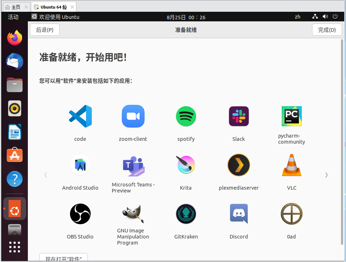Open 欢迎使用 Ubuntu app menu
Image resolution: width=346 pixels, height=262 pixels.
(55, 17)
